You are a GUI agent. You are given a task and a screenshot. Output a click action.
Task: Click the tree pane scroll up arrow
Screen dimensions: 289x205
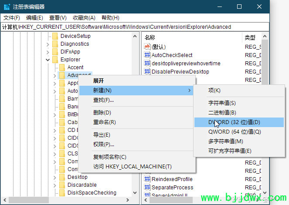coord(135,36)
